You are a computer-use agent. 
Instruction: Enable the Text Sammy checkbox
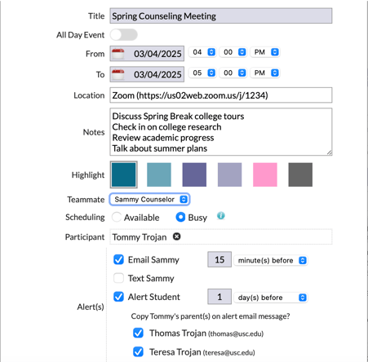[x=118, y=278]
